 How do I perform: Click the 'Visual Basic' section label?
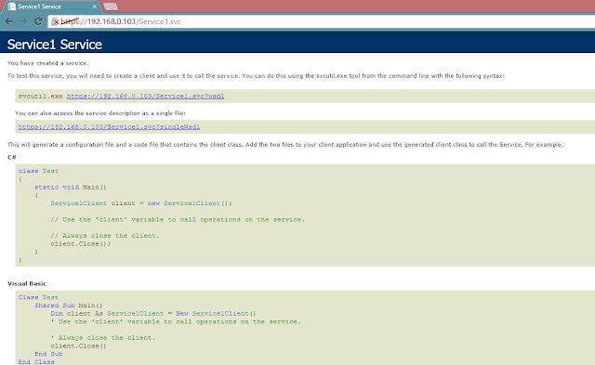click(x=27, y=283)
